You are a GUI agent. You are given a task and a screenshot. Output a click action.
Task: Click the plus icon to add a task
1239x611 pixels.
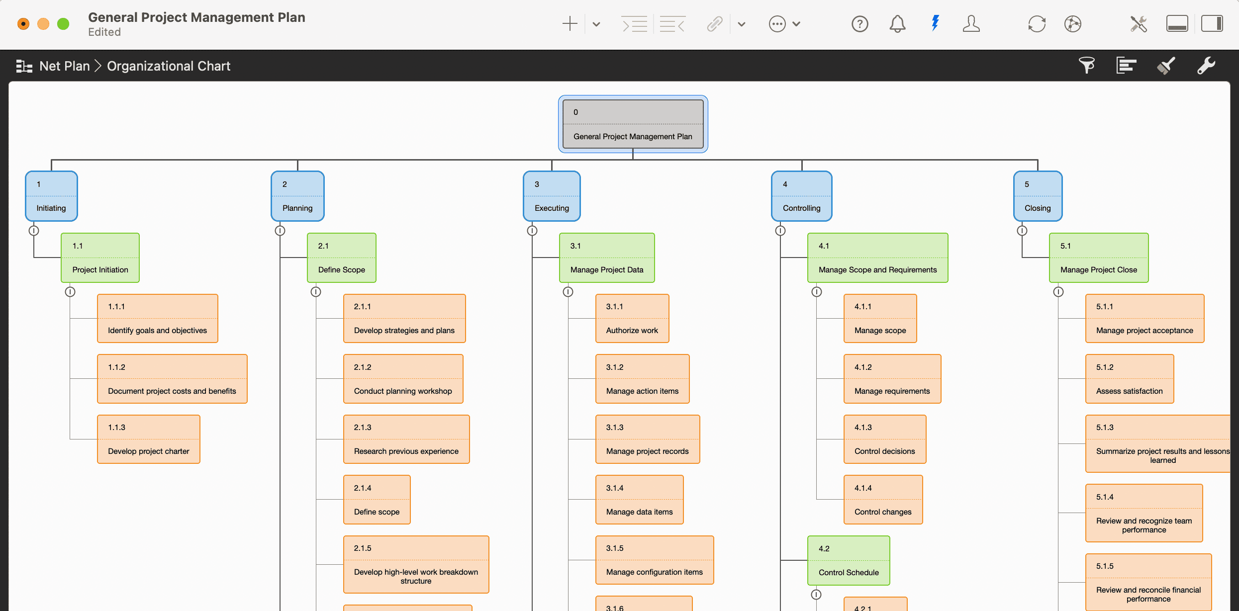coord(570,23)
